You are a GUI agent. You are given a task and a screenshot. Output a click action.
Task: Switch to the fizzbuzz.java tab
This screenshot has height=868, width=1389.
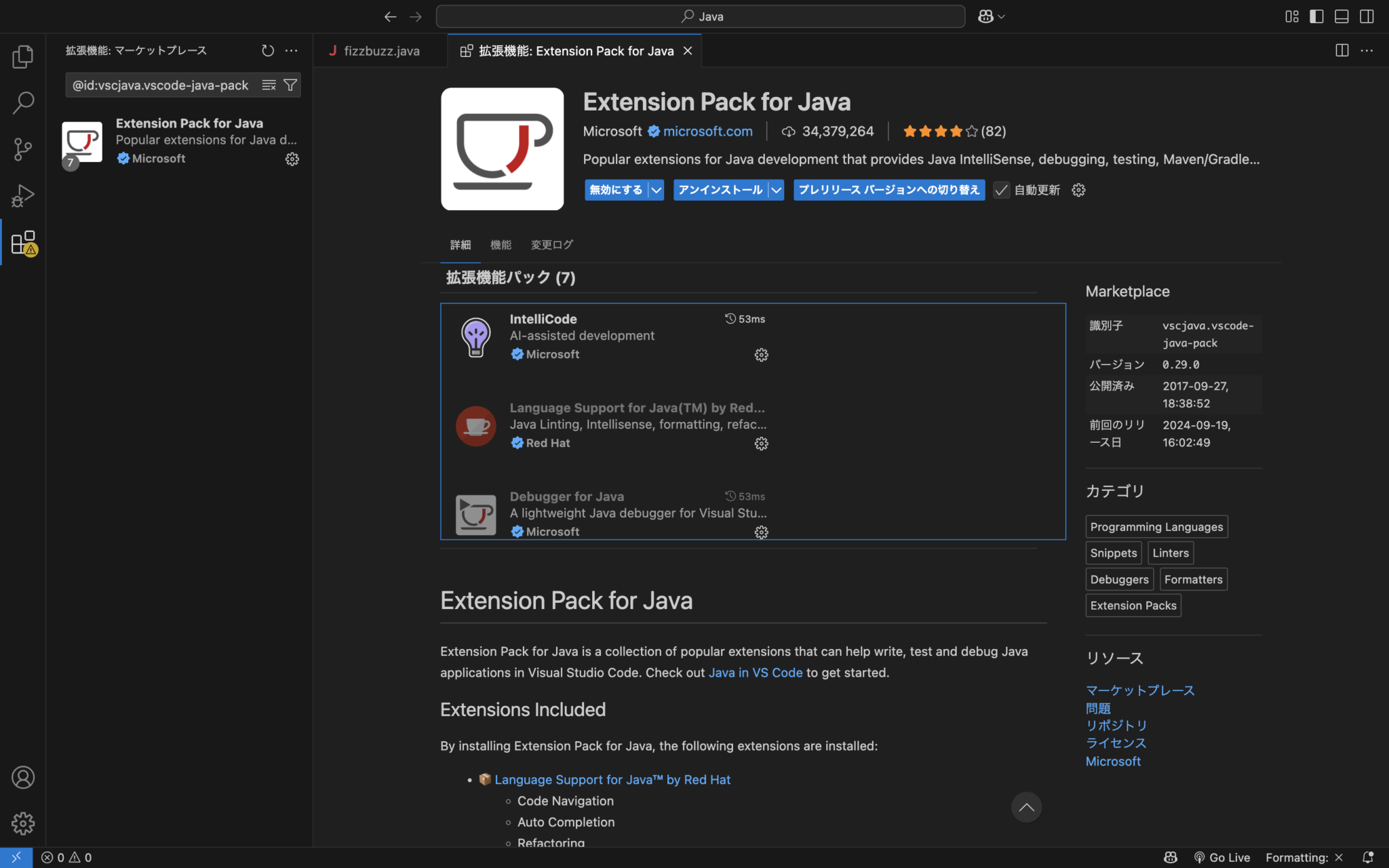380,50
